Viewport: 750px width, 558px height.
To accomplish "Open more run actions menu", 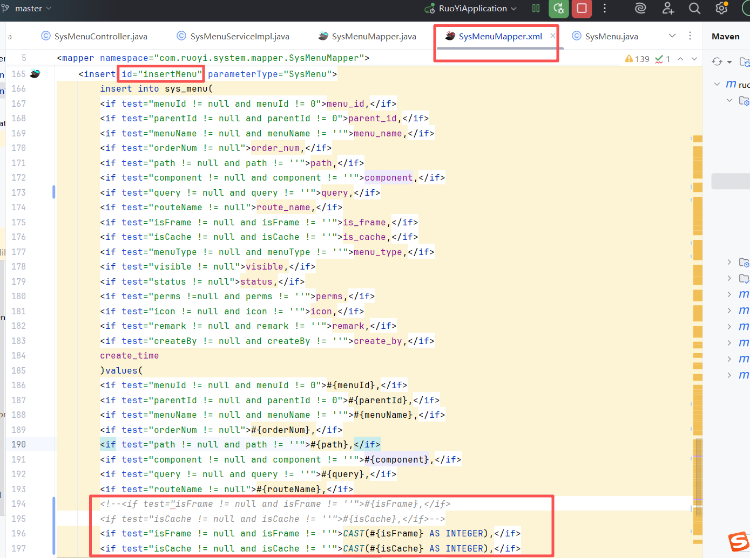I will click(x=605, y=8).
